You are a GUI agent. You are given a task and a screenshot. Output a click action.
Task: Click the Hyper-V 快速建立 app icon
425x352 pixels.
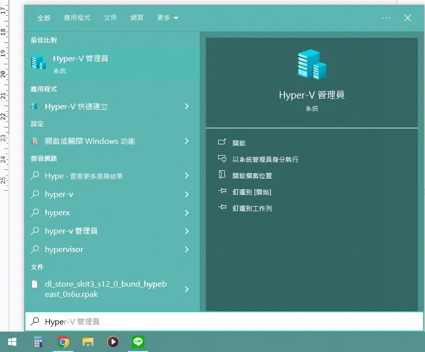point(35,107)
